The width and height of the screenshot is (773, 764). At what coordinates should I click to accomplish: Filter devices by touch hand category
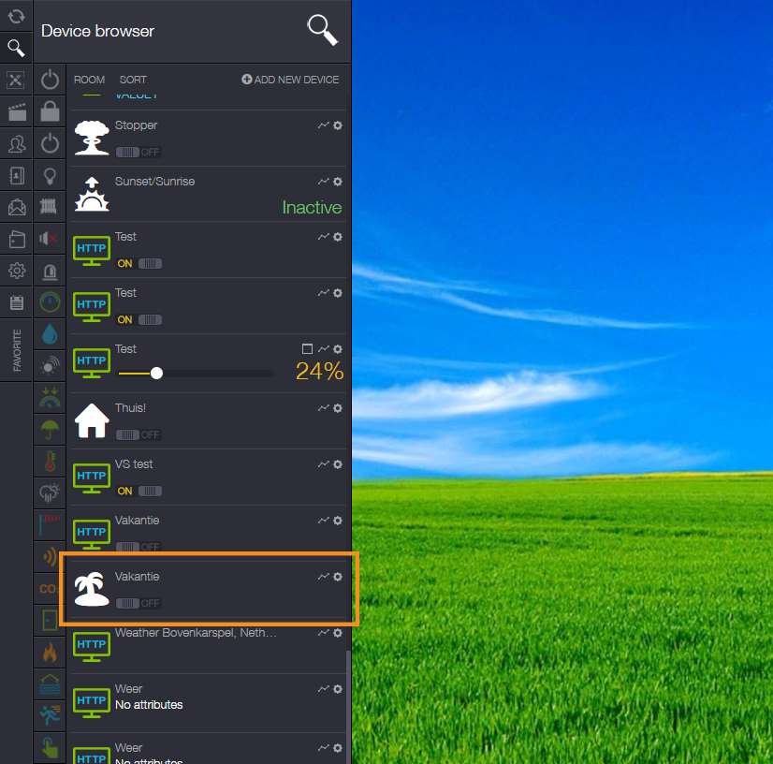tap(50, 746)
